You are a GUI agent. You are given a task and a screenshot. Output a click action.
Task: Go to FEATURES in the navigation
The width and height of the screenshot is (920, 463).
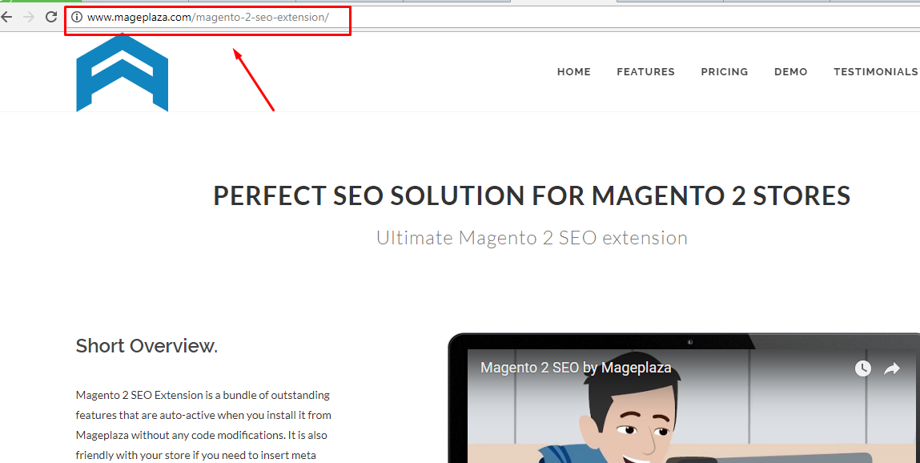tap(645, 72)
